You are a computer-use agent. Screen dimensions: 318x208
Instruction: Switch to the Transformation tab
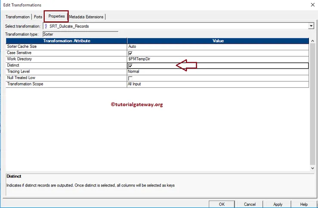point(18,17)
